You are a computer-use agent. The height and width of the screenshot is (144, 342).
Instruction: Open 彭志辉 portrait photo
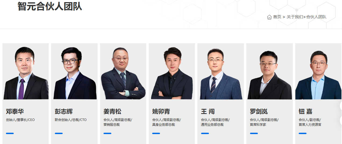tap(74, 72)
